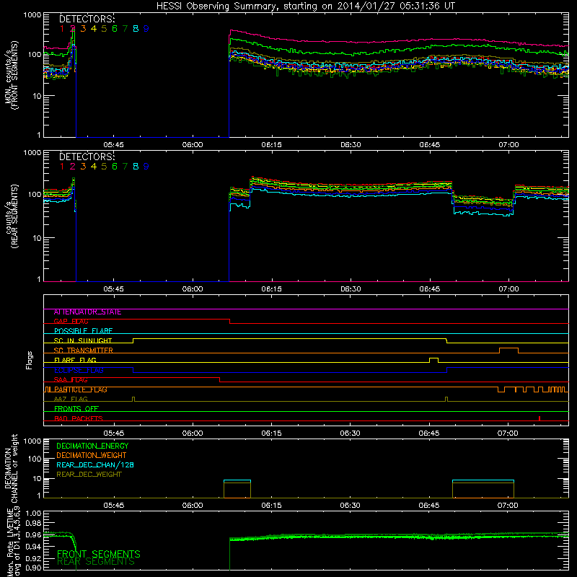
Task: Click the FRONT SEGMENTS livetime legend label
Action: click(99, 554)
